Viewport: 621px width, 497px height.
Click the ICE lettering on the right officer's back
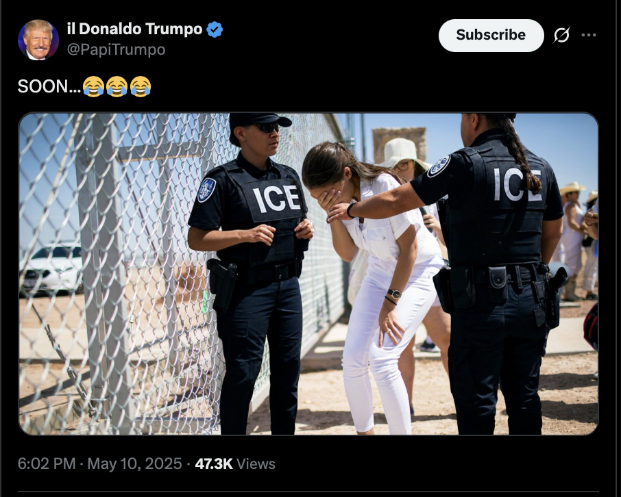click(x=517, y=184)
